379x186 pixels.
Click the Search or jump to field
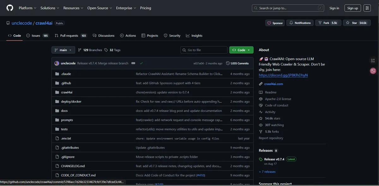point(288,8)
